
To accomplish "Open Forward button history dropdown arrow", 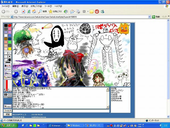I will pyautogui.click(x=20, y=11).
